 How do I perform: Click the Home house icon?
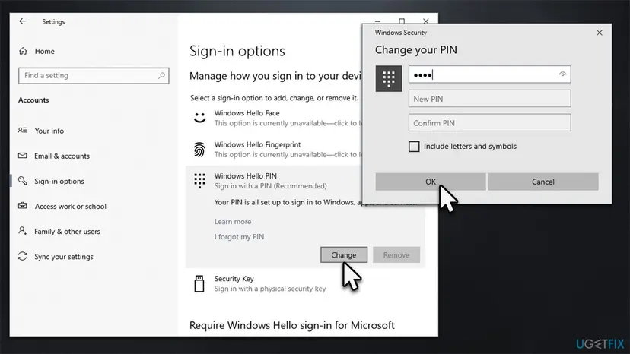click(x=23, y=51)
